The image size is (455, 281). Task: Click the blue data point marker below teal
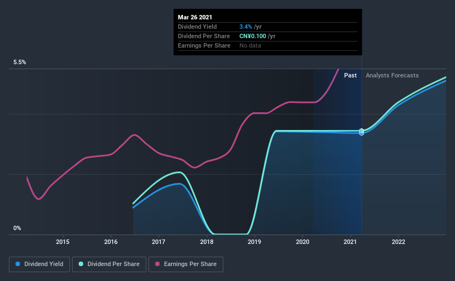click(361, 133)
